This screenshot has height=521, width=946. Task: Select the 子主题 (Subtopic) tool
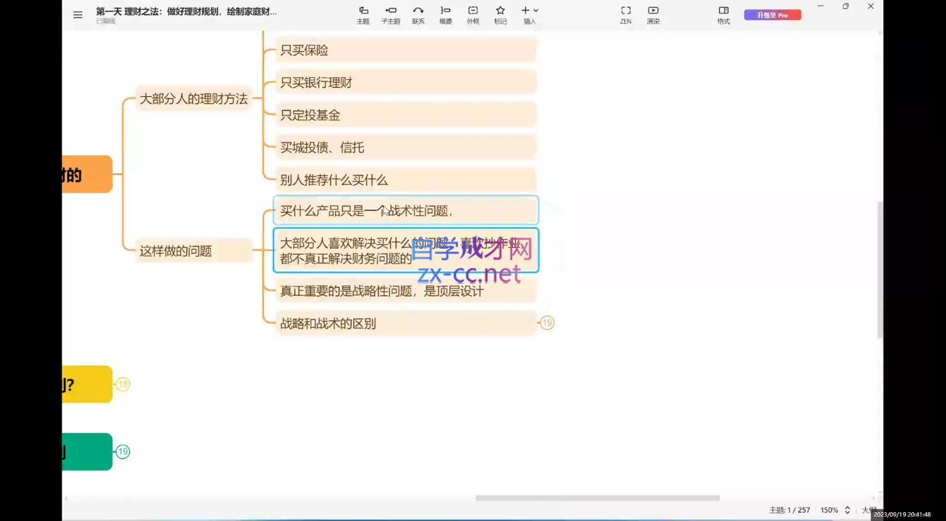point(390,14)
